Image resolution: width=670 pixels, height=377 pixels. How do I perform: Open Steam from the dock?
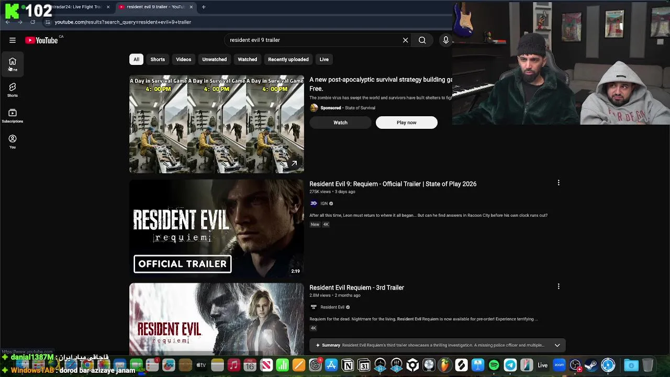click(591, 365)
